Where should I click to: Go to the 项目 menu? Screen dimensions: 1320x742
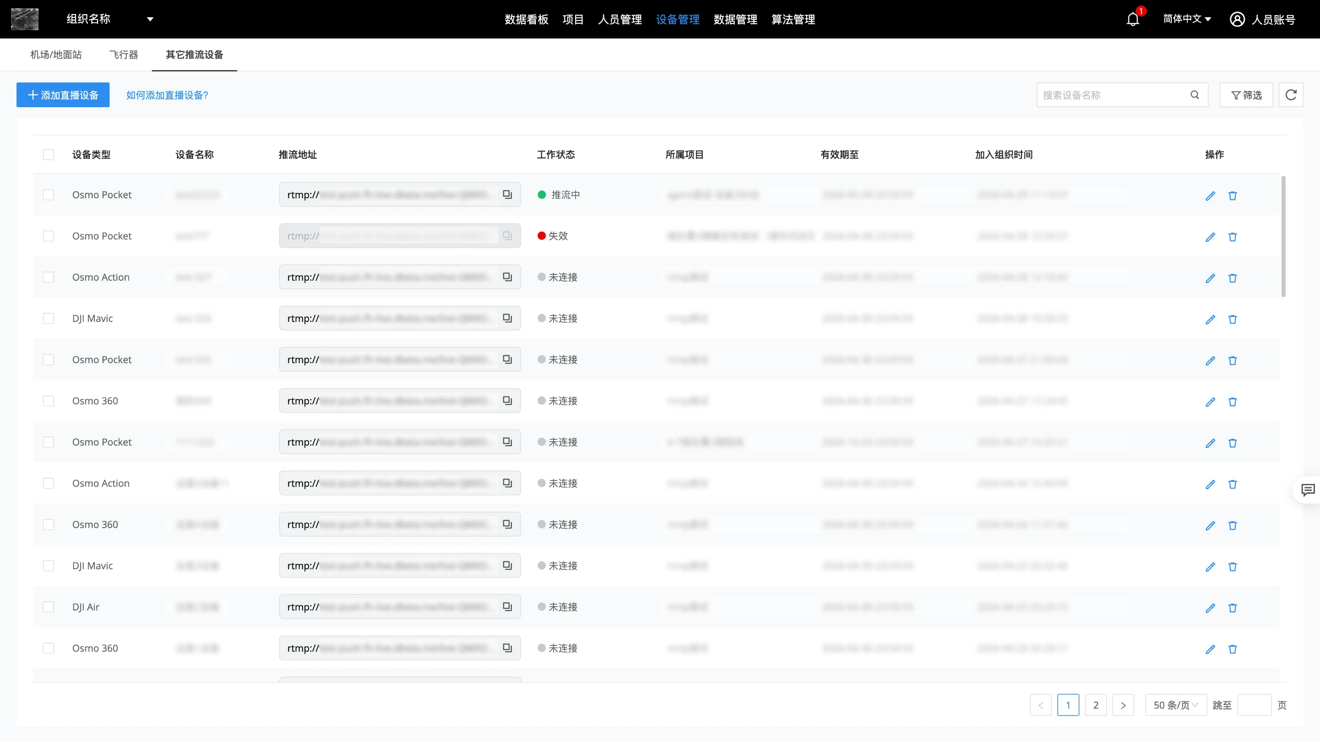(x=573, y=19)
